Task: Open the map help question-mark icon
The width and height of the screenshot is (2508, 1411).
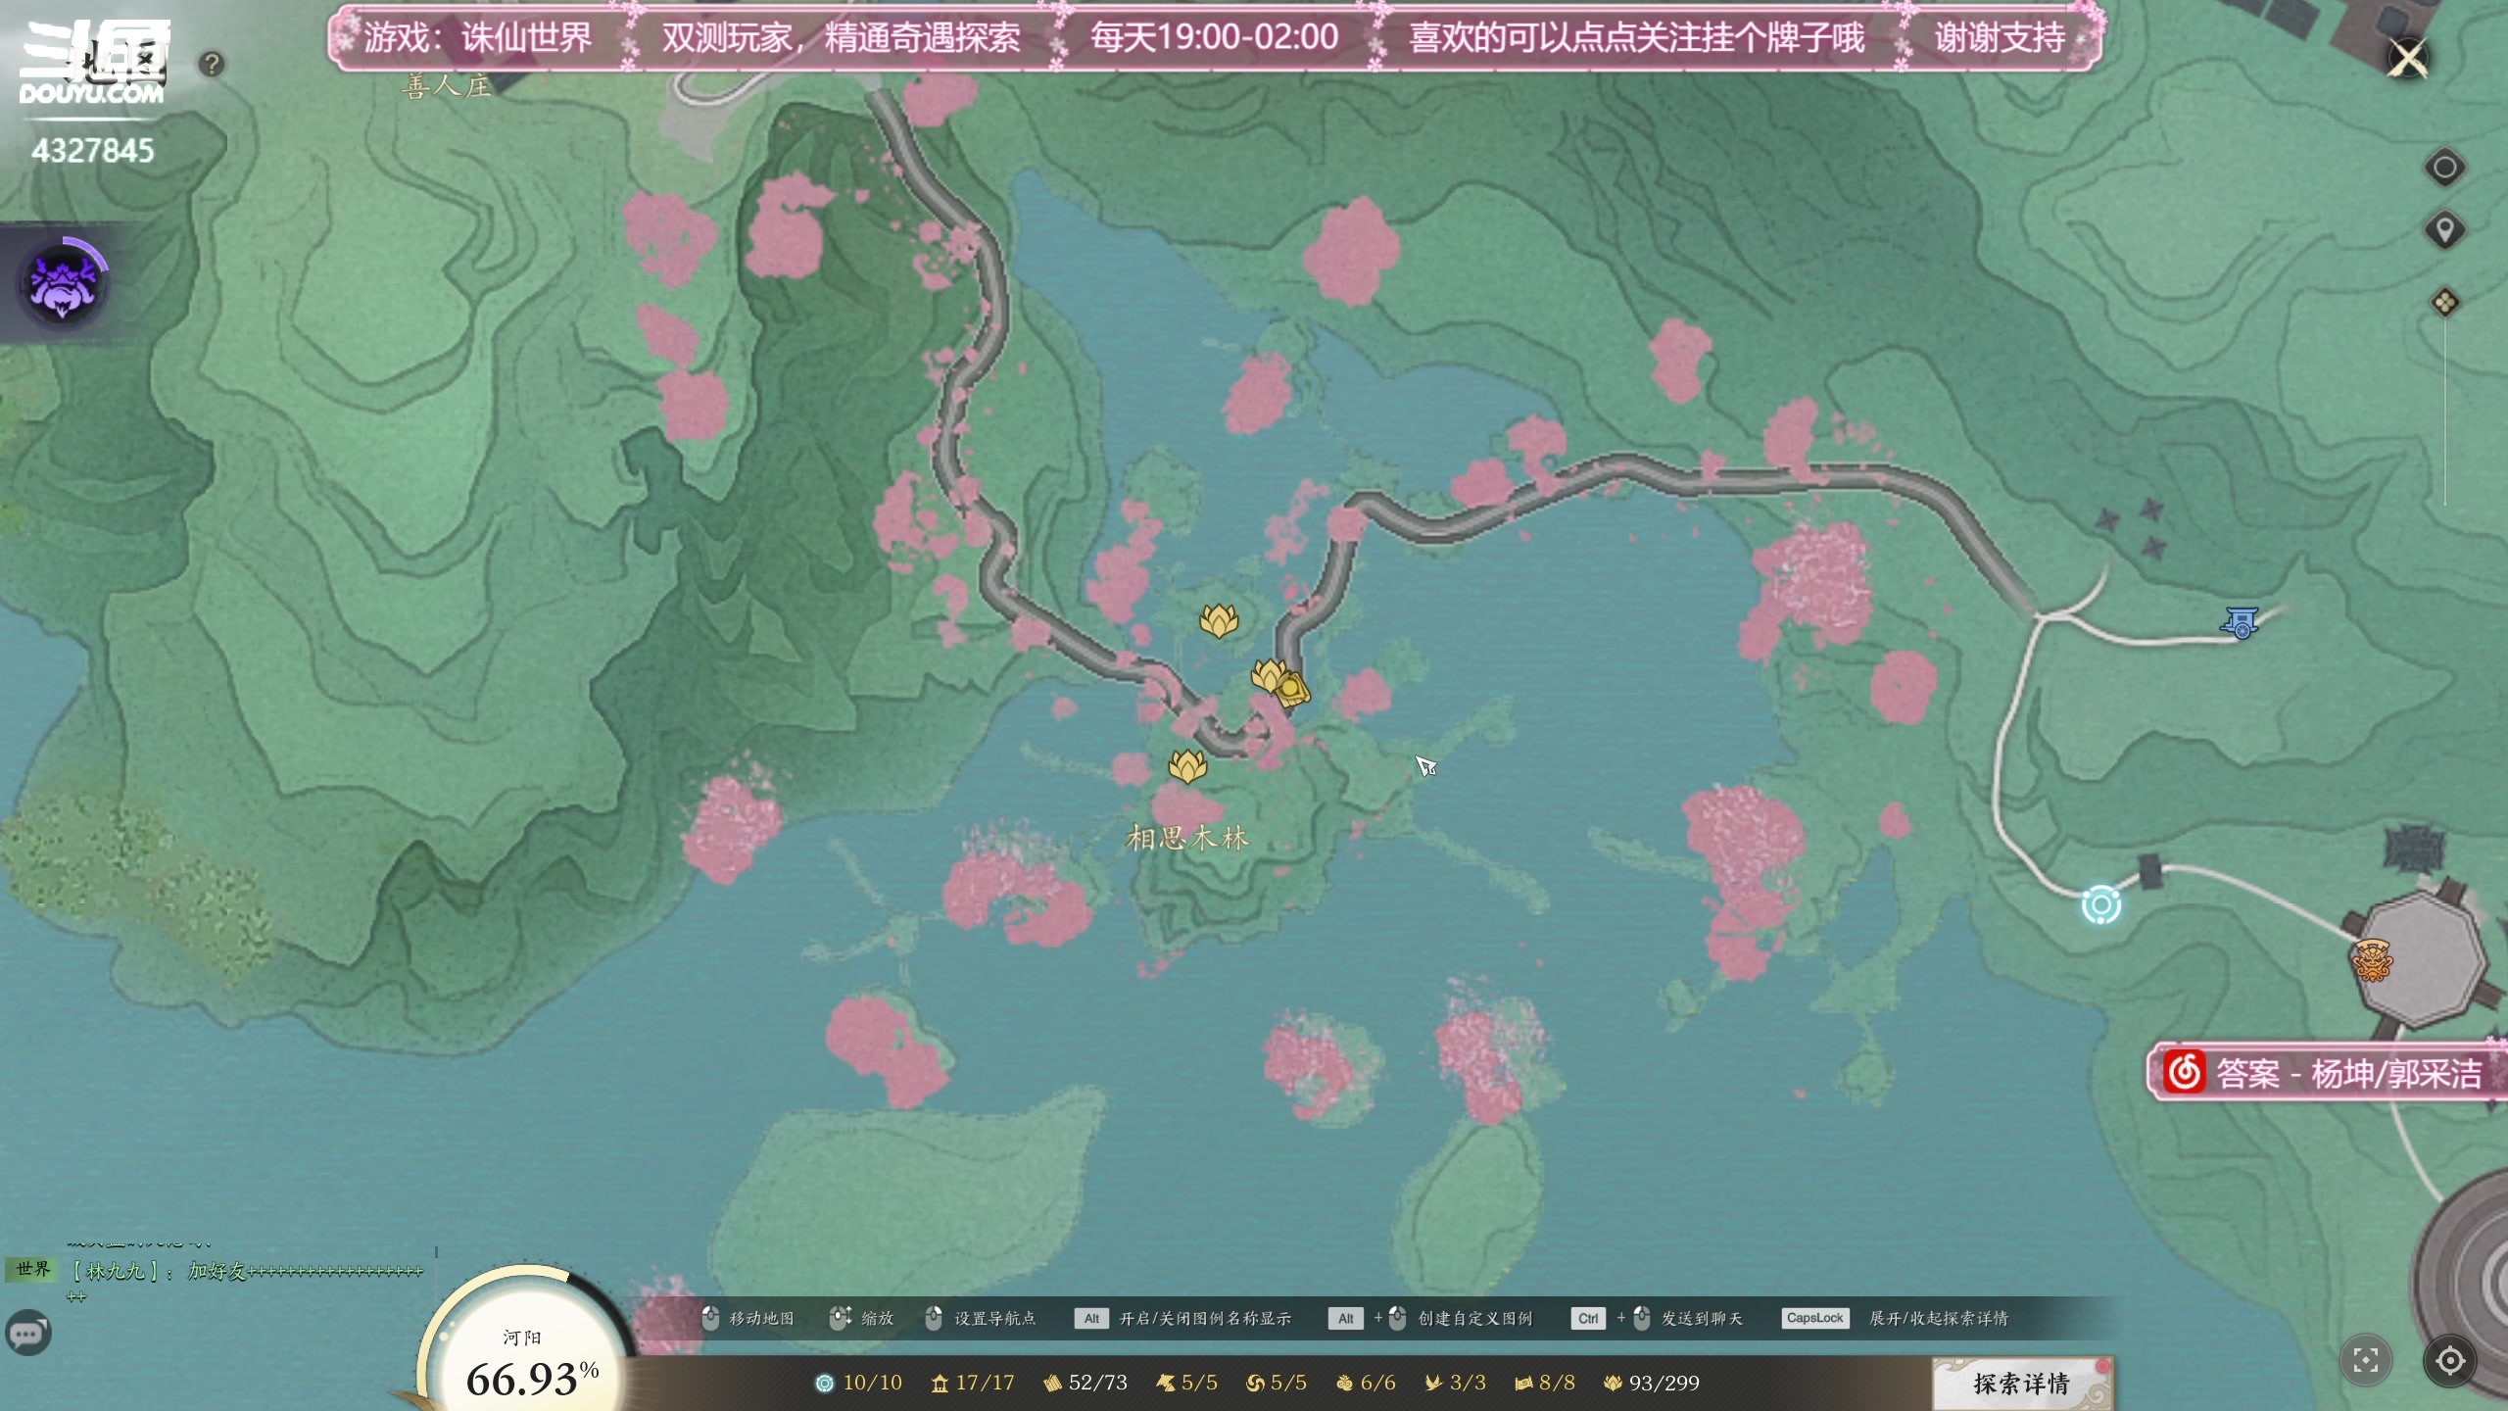Action: (212, 65)
